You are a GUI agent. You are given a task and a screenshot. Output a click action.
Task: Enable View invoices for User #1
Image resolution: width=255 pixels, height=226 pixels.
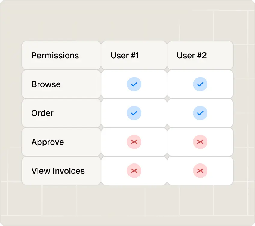coord(134,171)
